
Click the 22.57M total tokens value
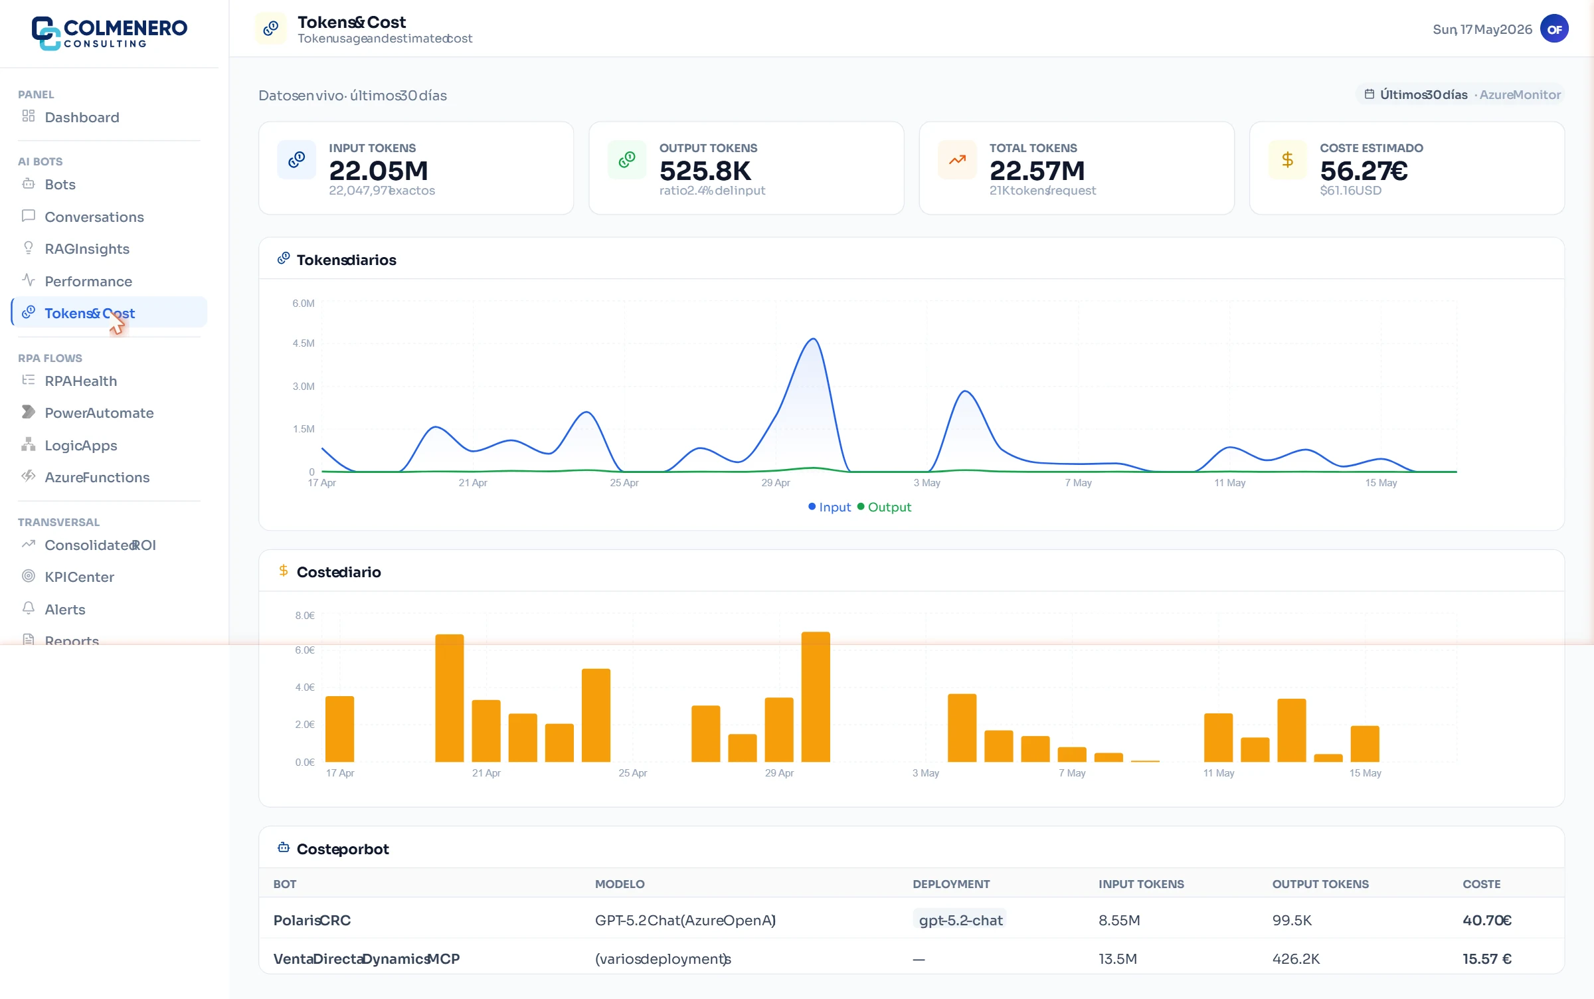click(1037, 171)
